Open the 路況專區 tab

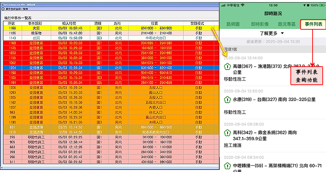coord(287,24)
